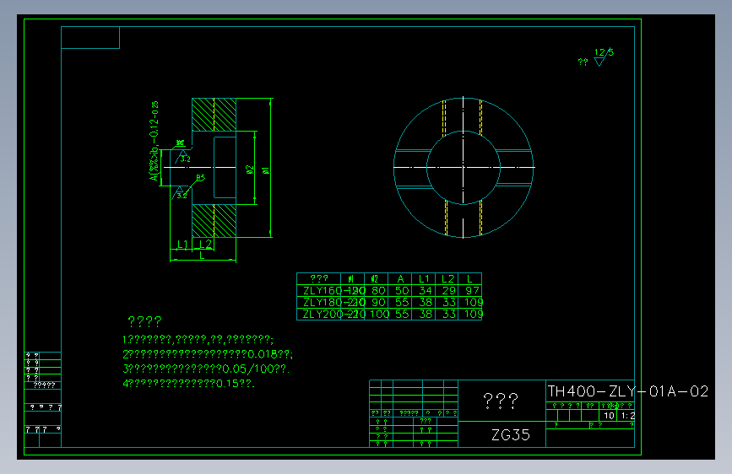732x474 pixels.
Task: Click the 55 value in ZLY180 row
Action: tap(402, 302)
